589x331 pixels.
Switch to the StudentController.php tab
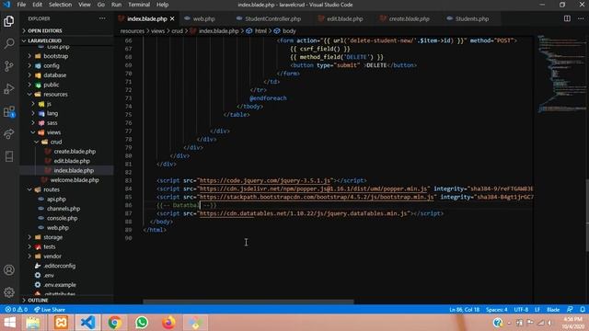pos(273,18)
